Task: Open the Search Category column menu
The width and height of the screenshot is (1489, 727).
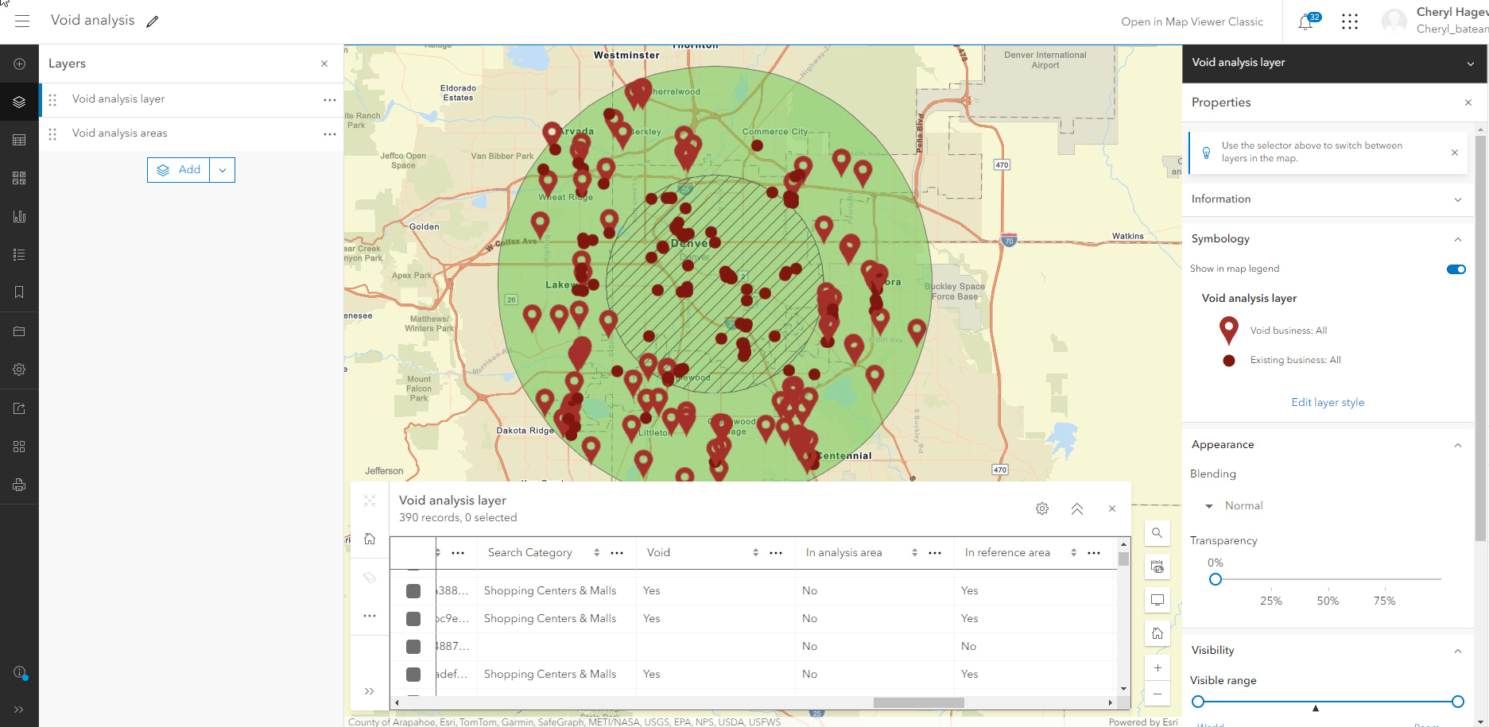Action: 617,552
